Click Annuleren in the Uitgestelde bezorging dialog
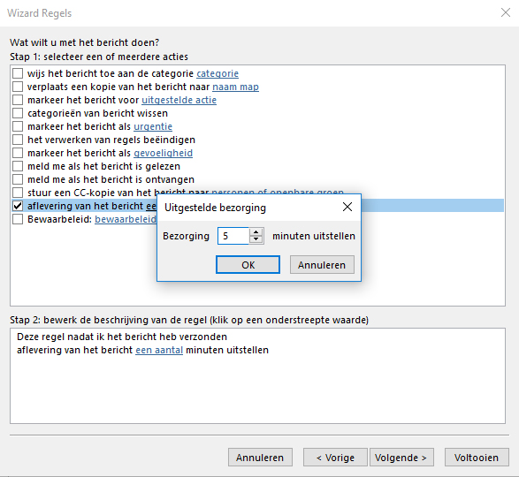The image size is (519, 477). [x=322, y=265]
